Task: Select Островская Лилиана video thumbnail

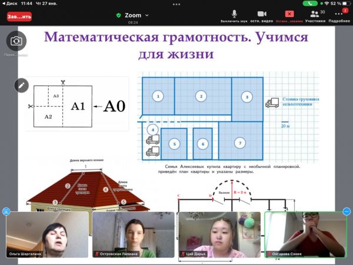Action: pyautogui.click(x=133, y=234)
